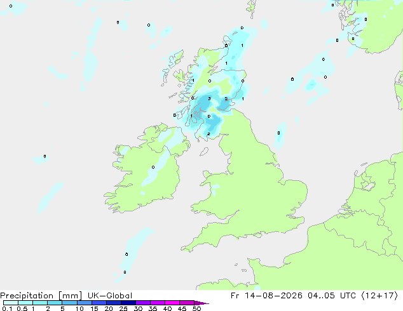Select the 25–30 mm dark navy legend swatch
The image size is (403, 311).
(x=128, y=303)
